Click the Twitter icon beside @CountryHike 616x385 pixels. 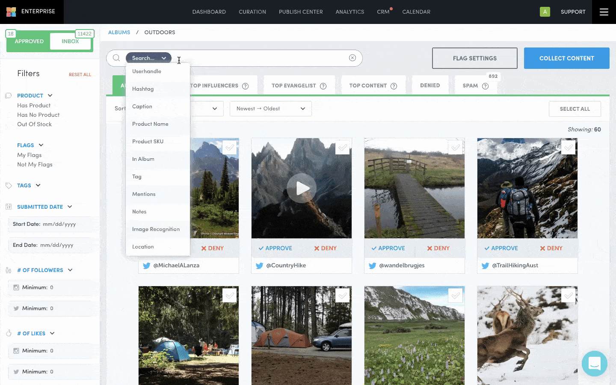(x=260, y=265)
